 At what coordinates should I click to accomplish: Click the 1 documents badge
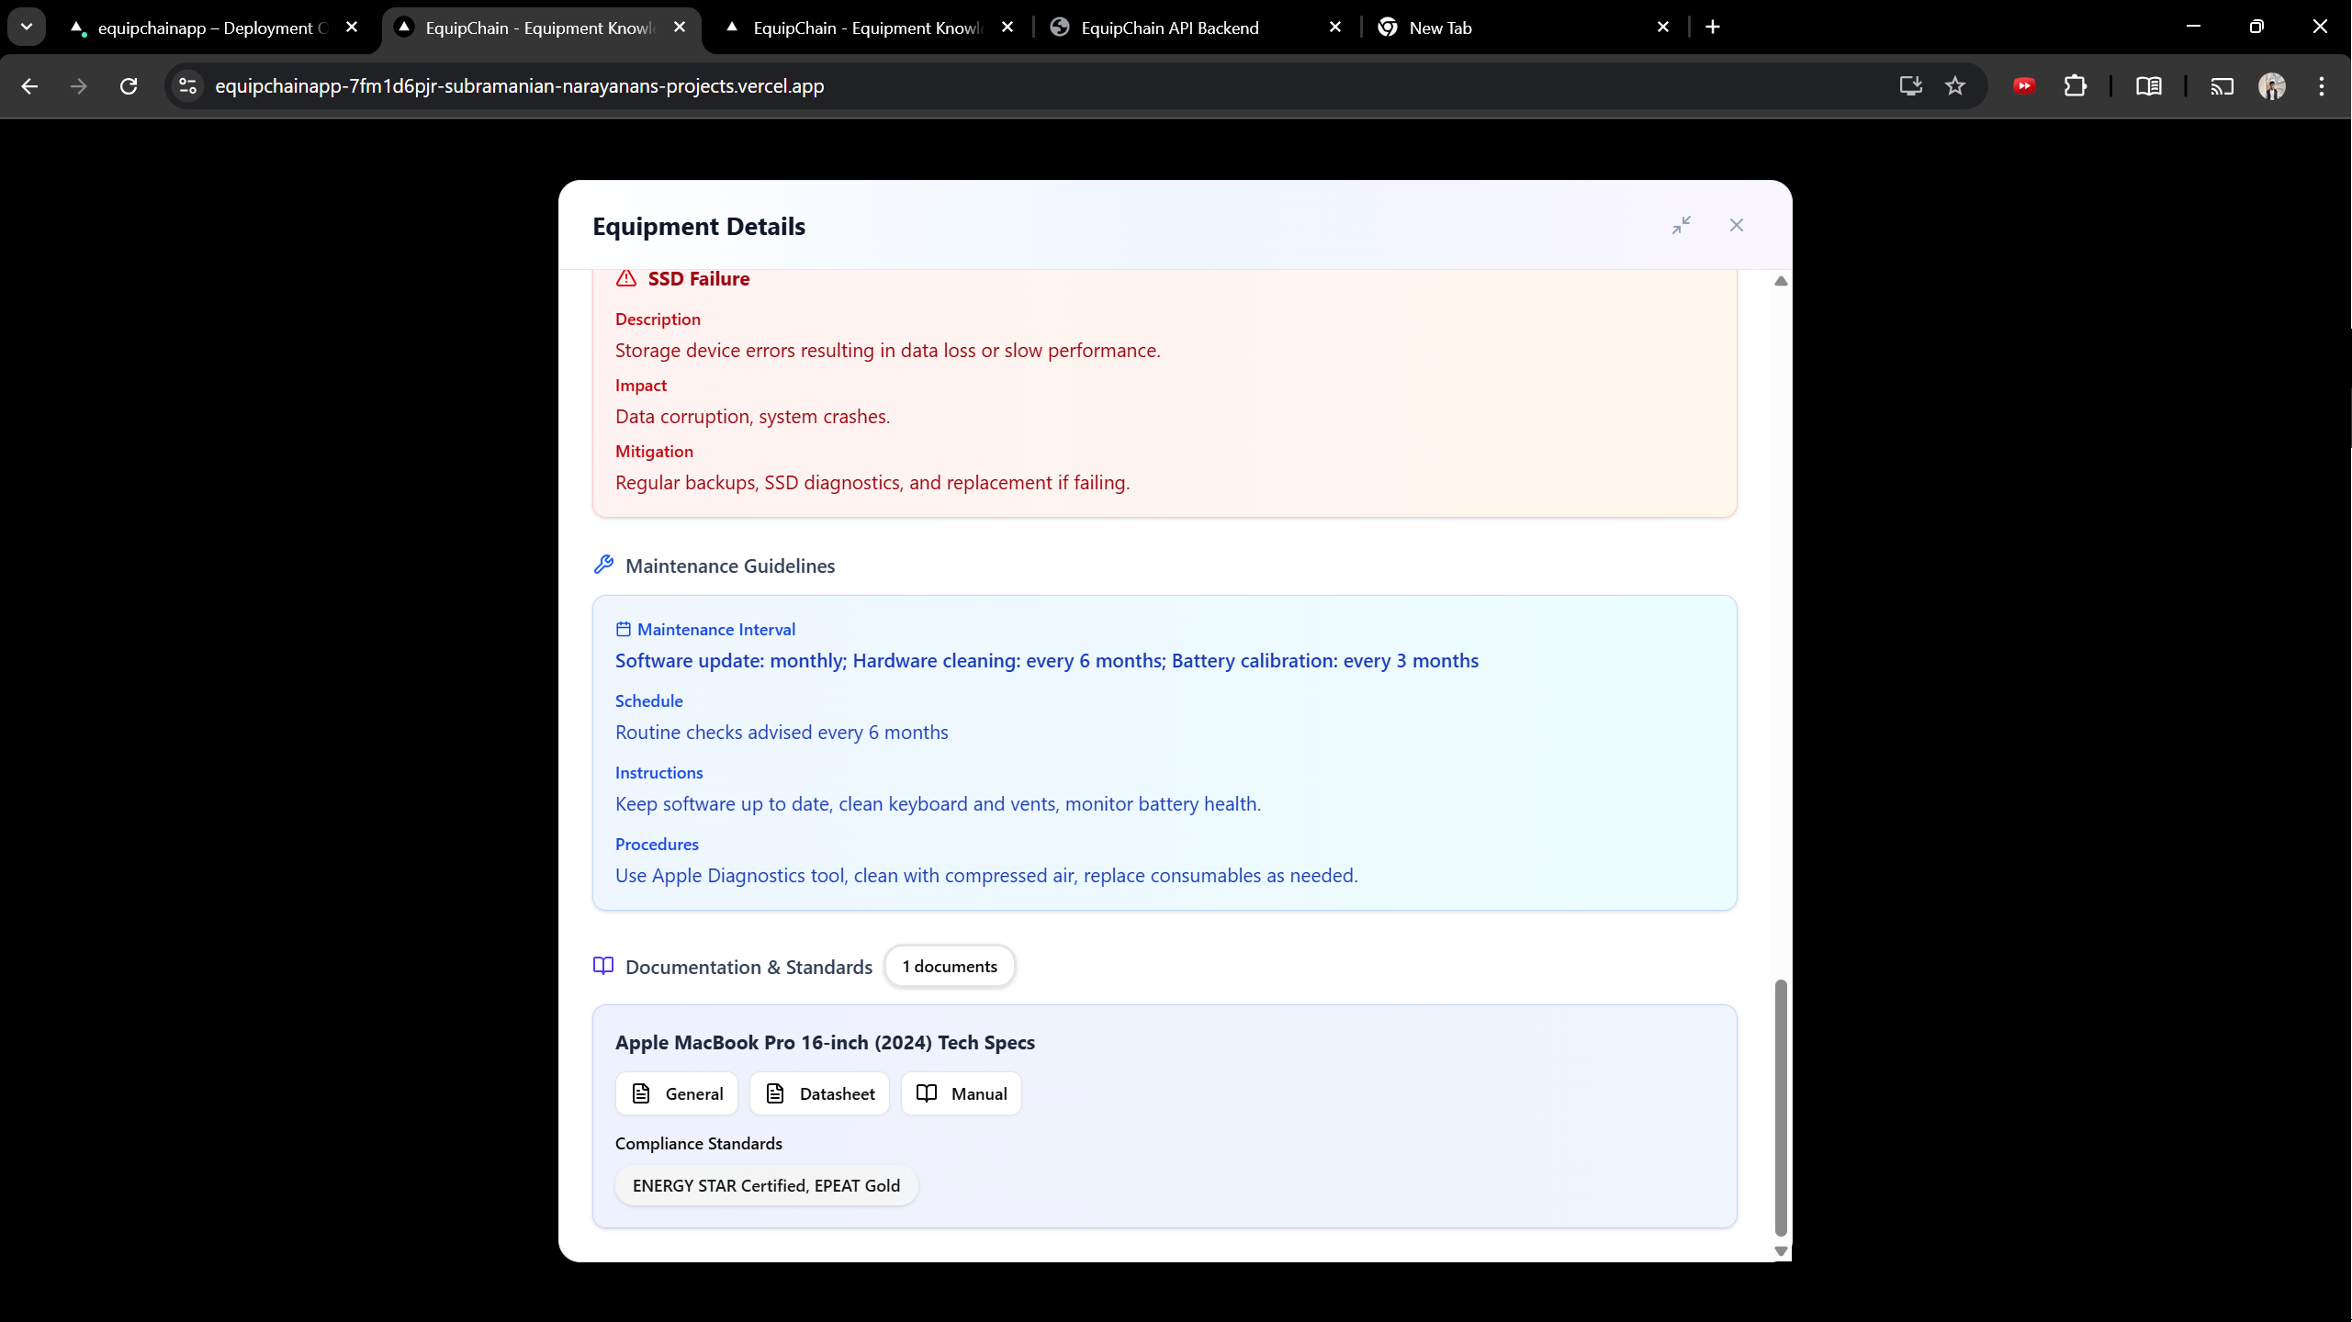click(950, 966)
